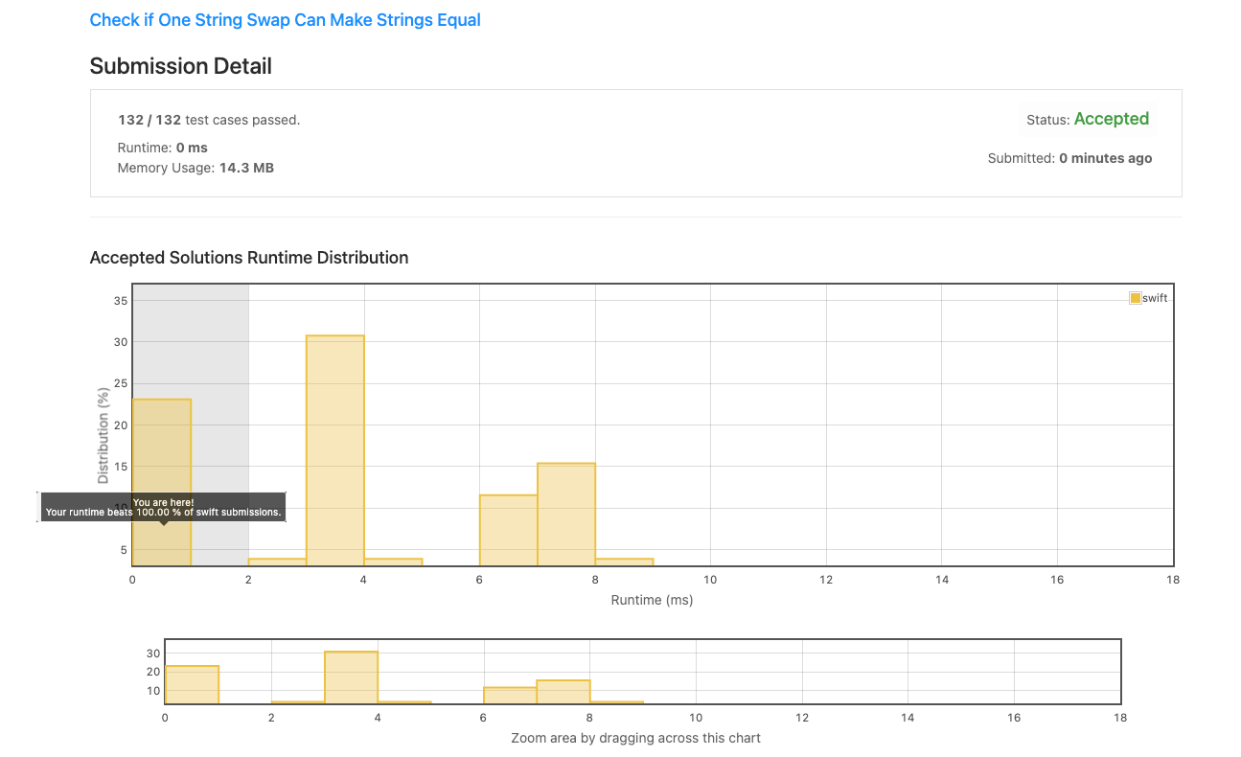Select the swift legend label

pyautogui.click(x=1155, y=298)
